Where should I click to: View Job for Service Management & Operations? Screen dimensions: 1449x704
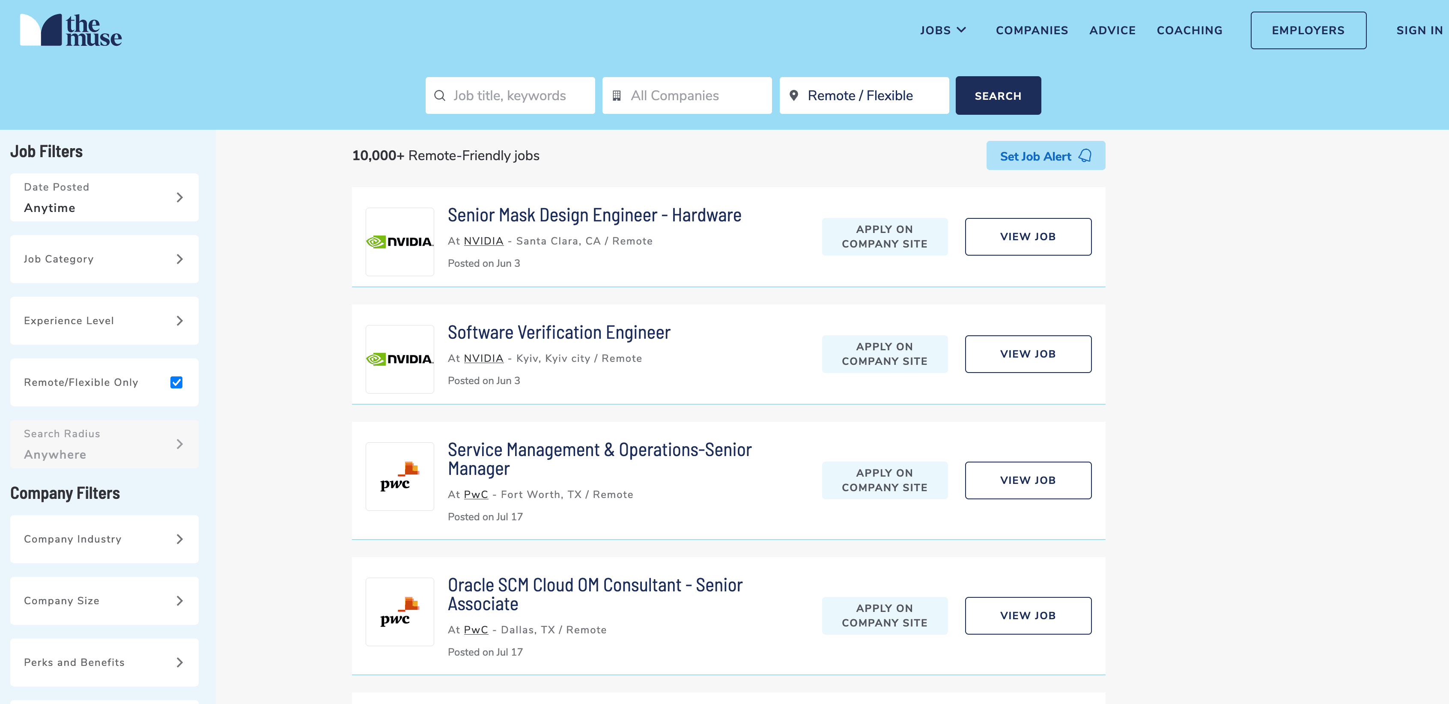(1028, 480)
